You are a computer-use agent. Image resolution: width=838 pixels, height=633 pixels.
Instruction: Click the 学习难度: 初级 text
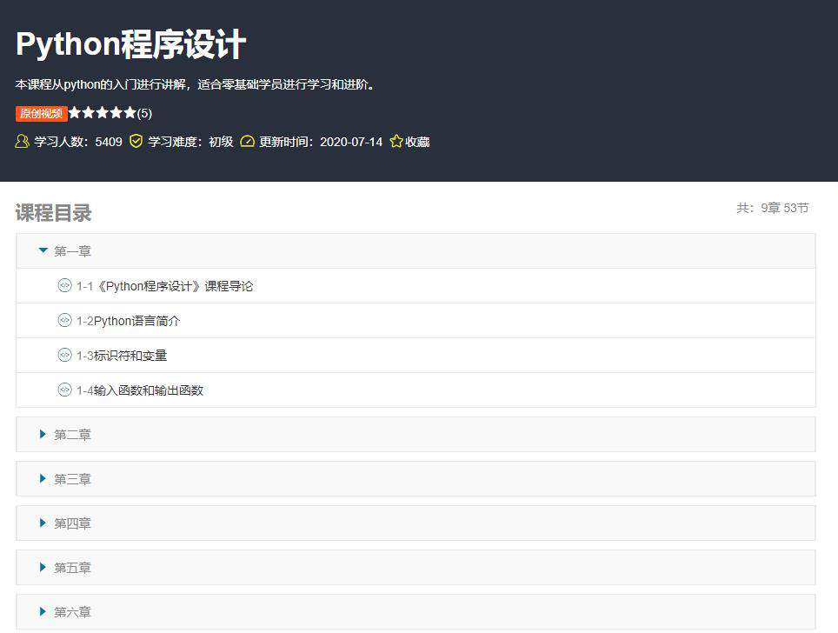click(190, 142)
